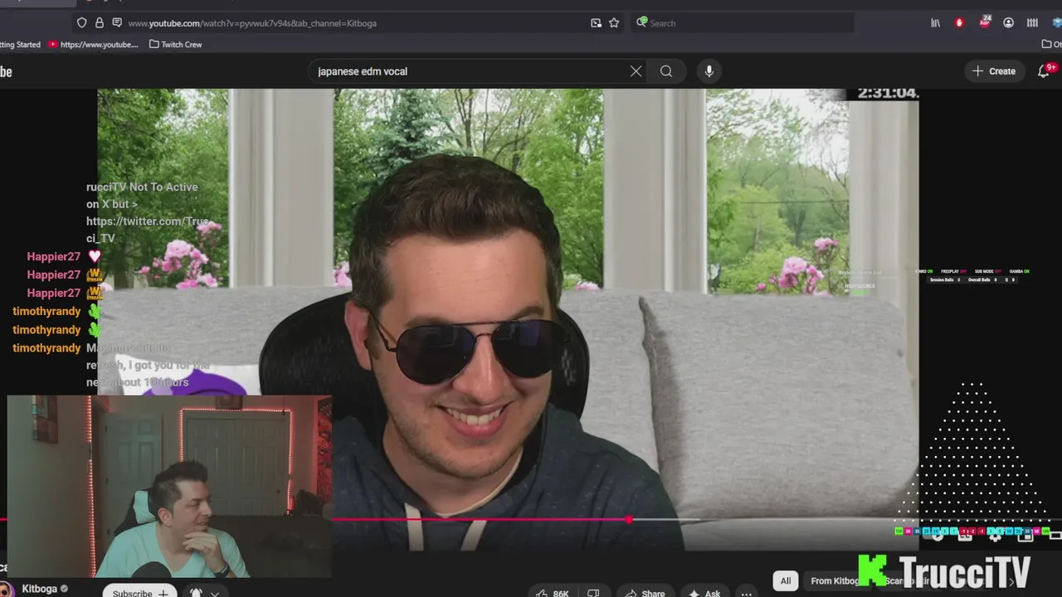Open the browser library icon
The height and width of the screenshot is (597, 1062).
point(935,23)
